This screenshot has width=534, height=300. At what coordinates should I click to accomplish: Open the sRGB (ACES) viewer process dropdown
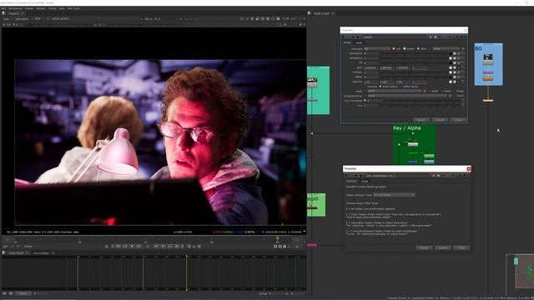click(61, 19)
